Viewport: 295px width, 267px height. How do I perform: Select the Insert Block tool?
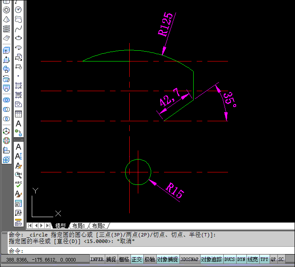(x=18, y=57)
